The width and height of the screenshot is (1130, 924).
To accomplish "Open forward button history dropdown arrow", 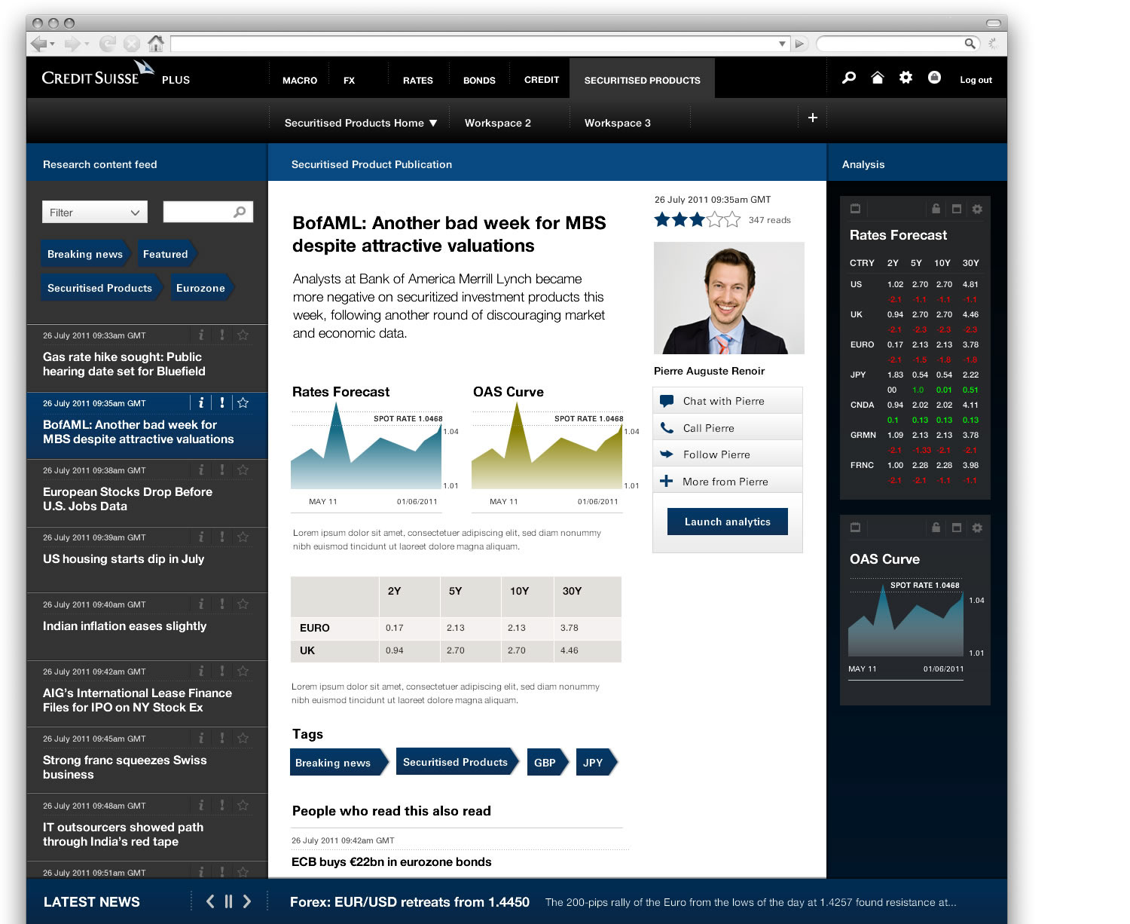I will tap(87, 44).
